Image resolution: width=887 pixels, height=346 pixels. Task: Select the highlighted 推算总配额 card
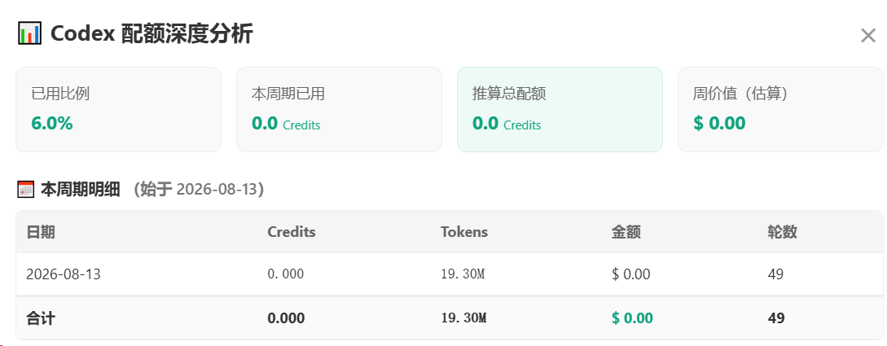coord(560,110)
